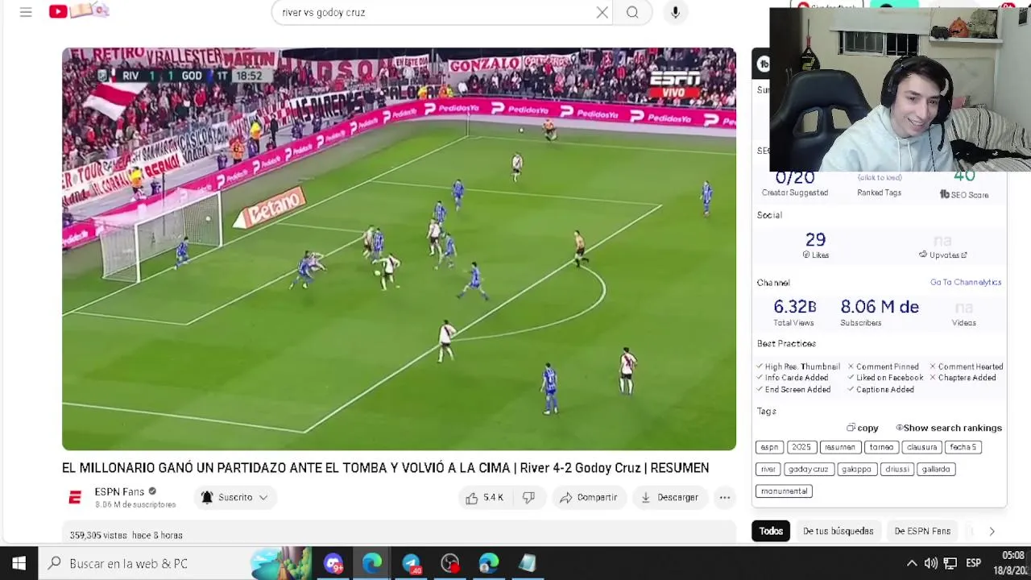
Task: Click the Comment Pinned check item
Action: coord(884,367)
